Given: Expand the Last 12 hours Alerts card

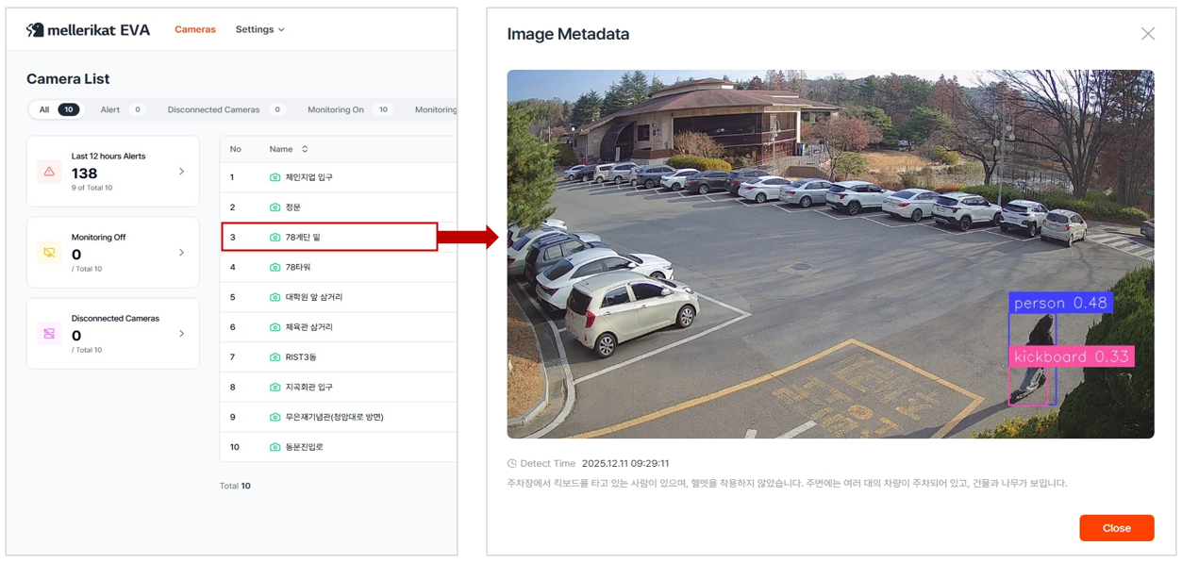Looking at the screenshot, I should click(181, 172).
